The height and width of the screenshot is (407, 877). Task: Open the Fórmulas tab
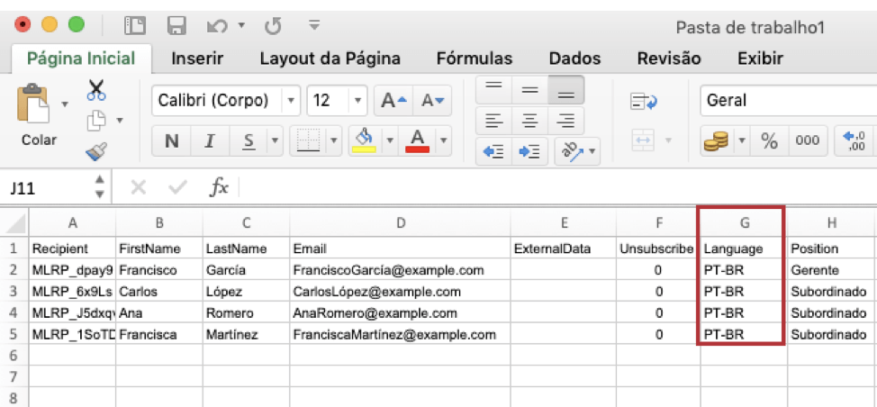pos(475,59)
